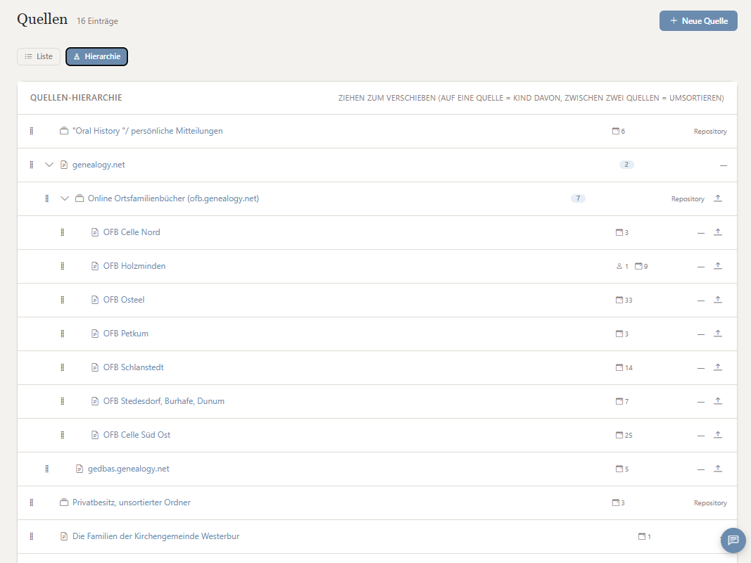Open gedbas.genealogy.net source entry

coord(128,469)
